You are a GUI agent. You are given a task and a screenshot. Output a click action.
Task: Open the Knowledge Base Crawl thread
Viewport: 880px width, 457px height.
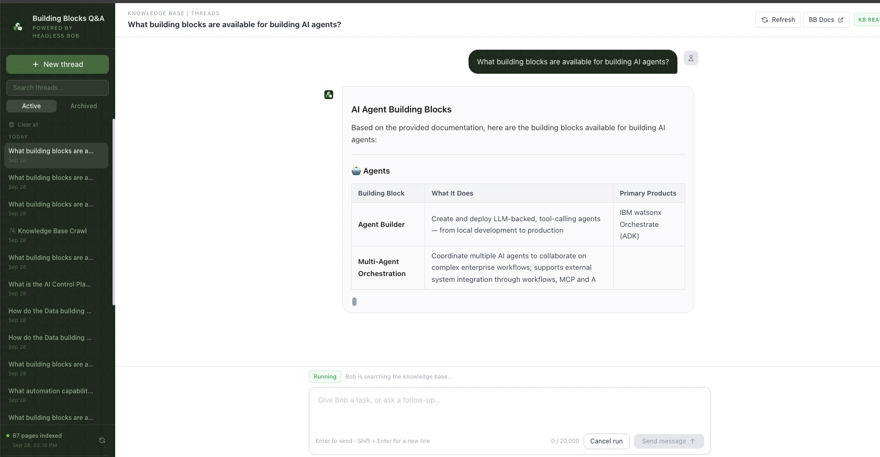click(57, 235)
